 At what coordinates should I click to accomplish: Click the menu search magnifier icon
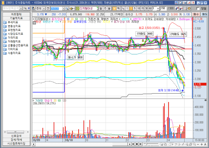25,8
